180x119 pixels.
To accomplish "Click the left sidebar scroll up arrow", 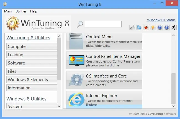I will pos(59,36).
